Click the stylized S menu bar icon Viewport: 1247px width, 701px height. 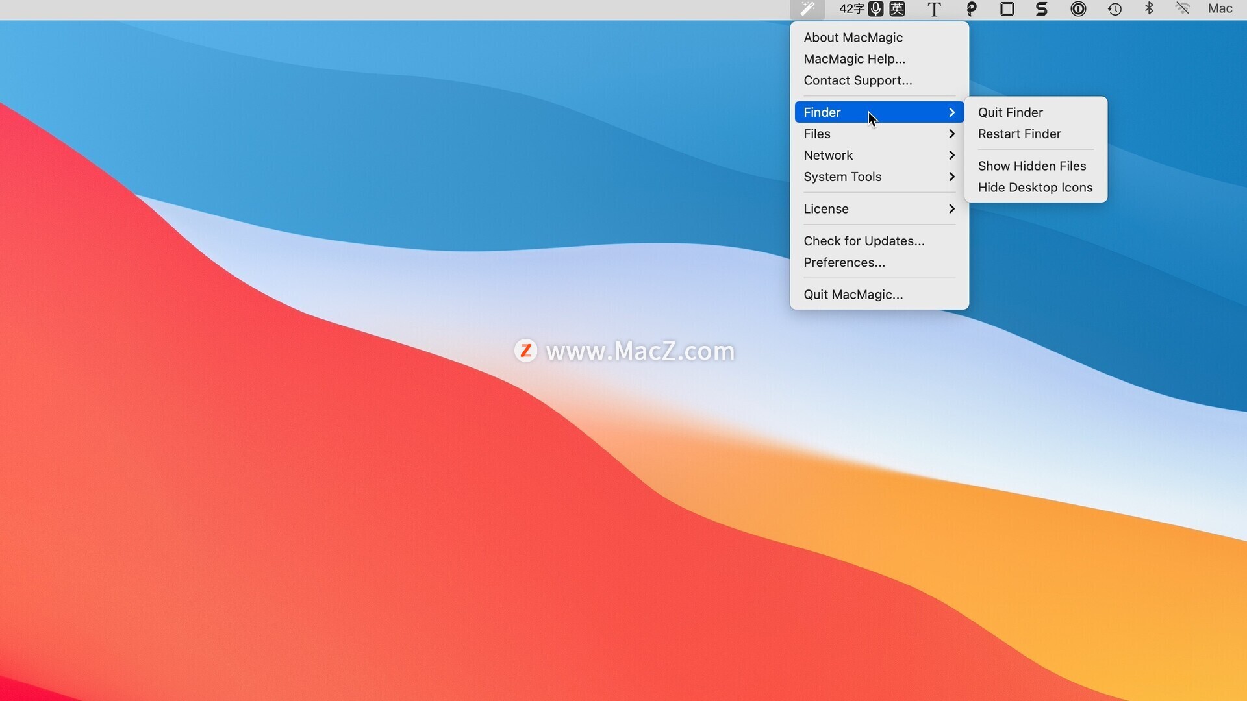point(1042,8)
